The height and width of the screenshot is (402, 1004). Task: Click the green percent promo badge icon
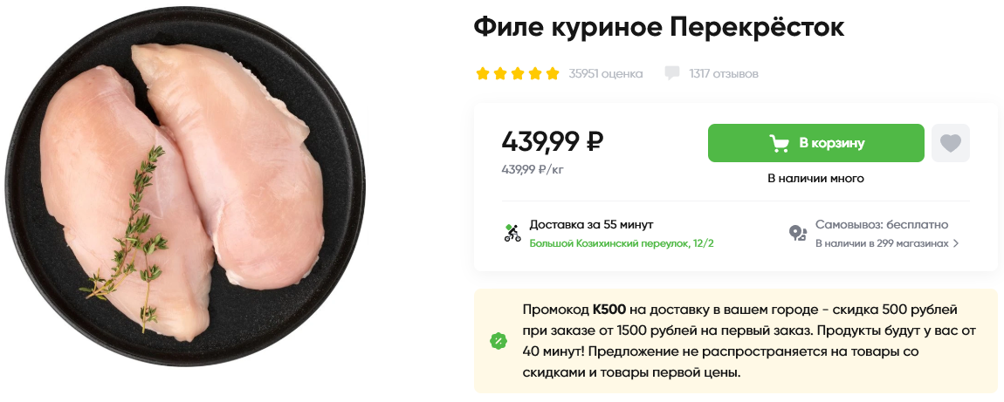coord(499,341)
